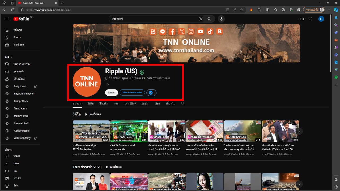
Task: Open the CPF จับมือ อบก. video thumbnail
Action: click(129, 131)
